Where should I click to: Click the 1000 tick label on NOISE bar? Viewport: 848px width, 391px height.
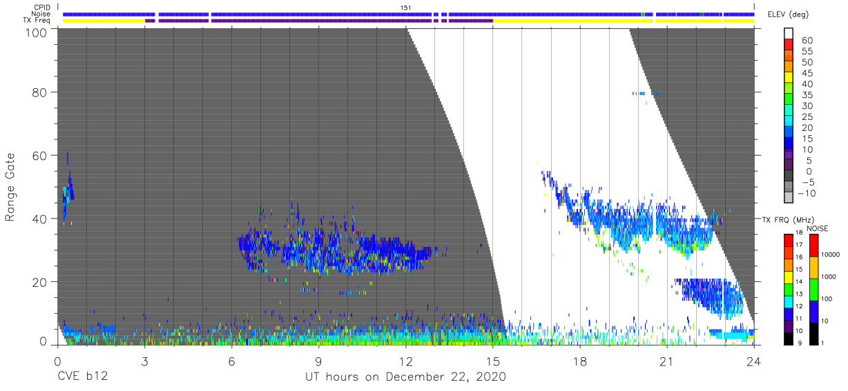[x=829, y=277]
